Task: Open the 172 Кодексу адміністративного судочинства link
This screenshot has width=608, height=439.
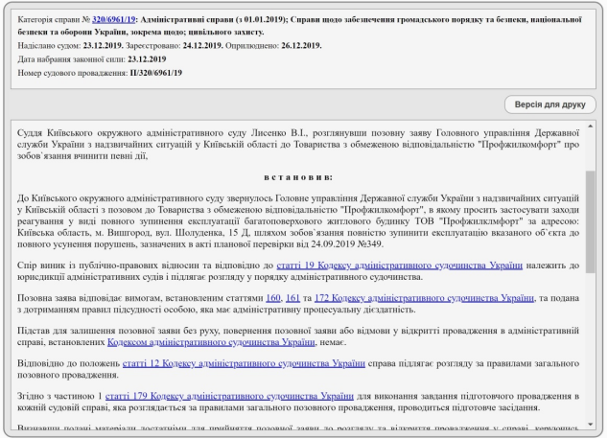Action: point(424,298)
